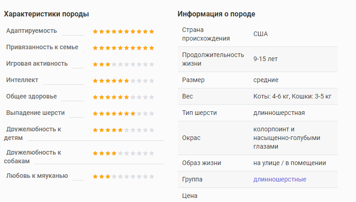356x202 pixels.
Task: Click the Любовь к мяуканью star rating
Action: click(x=123, y=176)
